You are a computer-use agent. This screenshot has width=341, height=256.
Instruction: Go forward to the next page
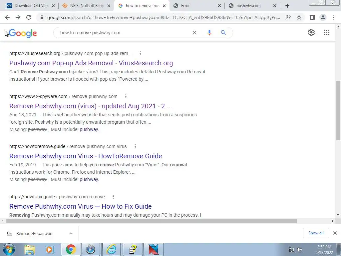click(18, 17)
